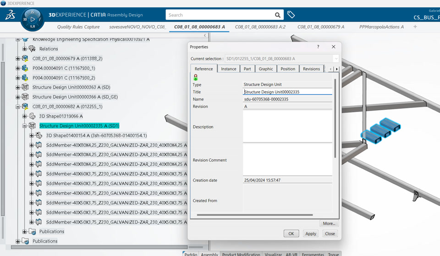This screenshot has width=440, height=256.
Task: Open PPMarcopoloActions A tab
Action: [381, 27]
